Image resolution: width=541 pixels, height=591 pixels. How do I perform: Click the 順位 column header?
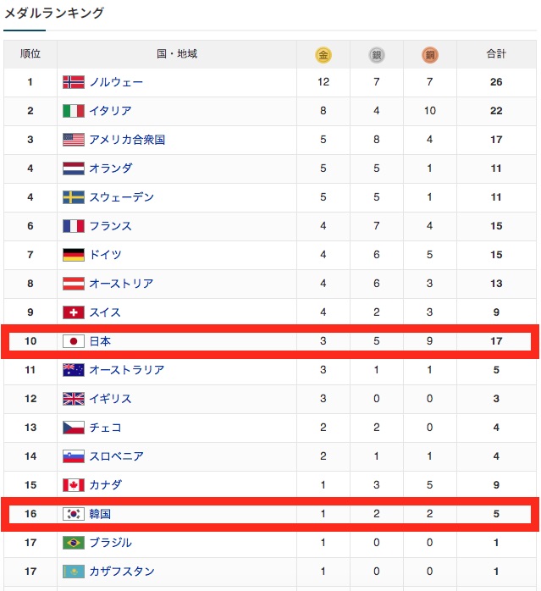30,54
